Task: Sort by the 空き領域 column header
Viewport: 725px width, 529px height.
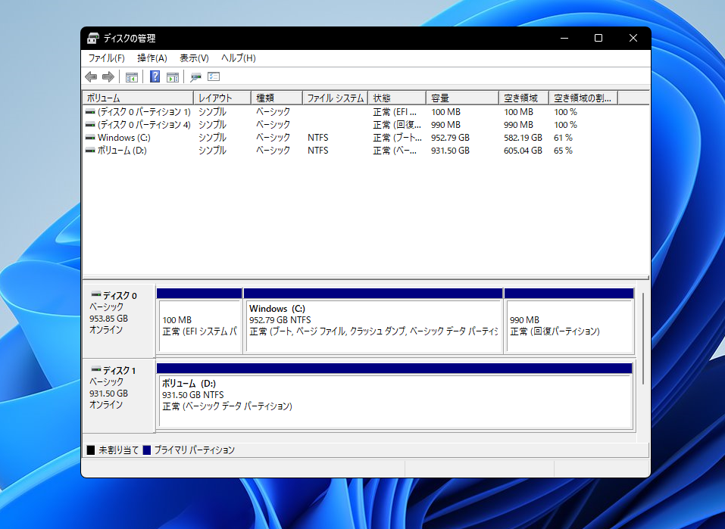Action: (524, 98)
